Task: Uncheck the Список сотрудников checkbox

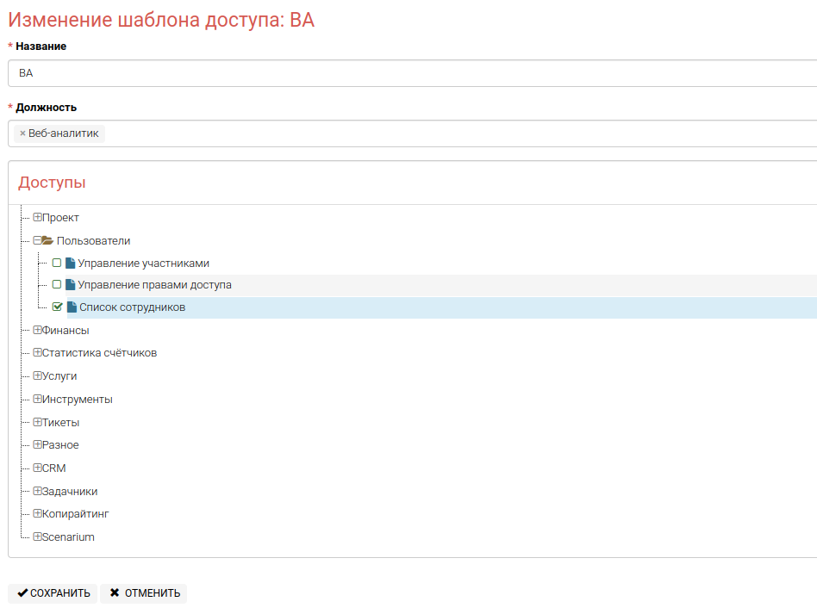Action: [58, 307]
